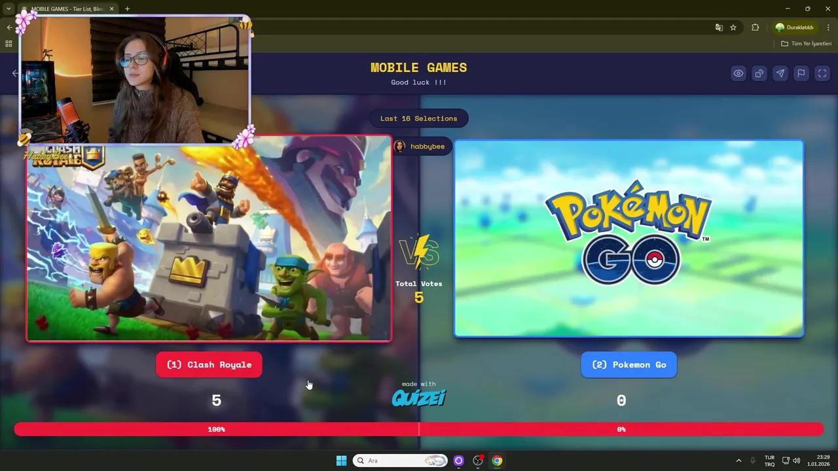Image resolution: width=838 pixels, height=471 pixels.
Task: Click the 100% red vote progress bar
Action: (x=216, y=429)
